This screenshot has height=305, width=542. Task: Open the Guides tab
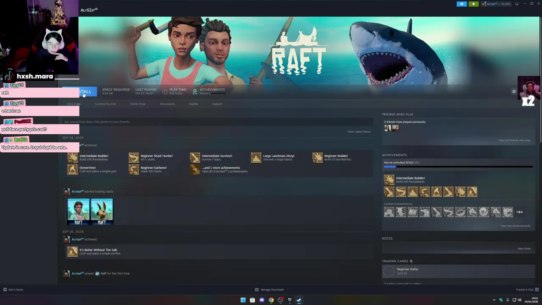coord(194,104)
